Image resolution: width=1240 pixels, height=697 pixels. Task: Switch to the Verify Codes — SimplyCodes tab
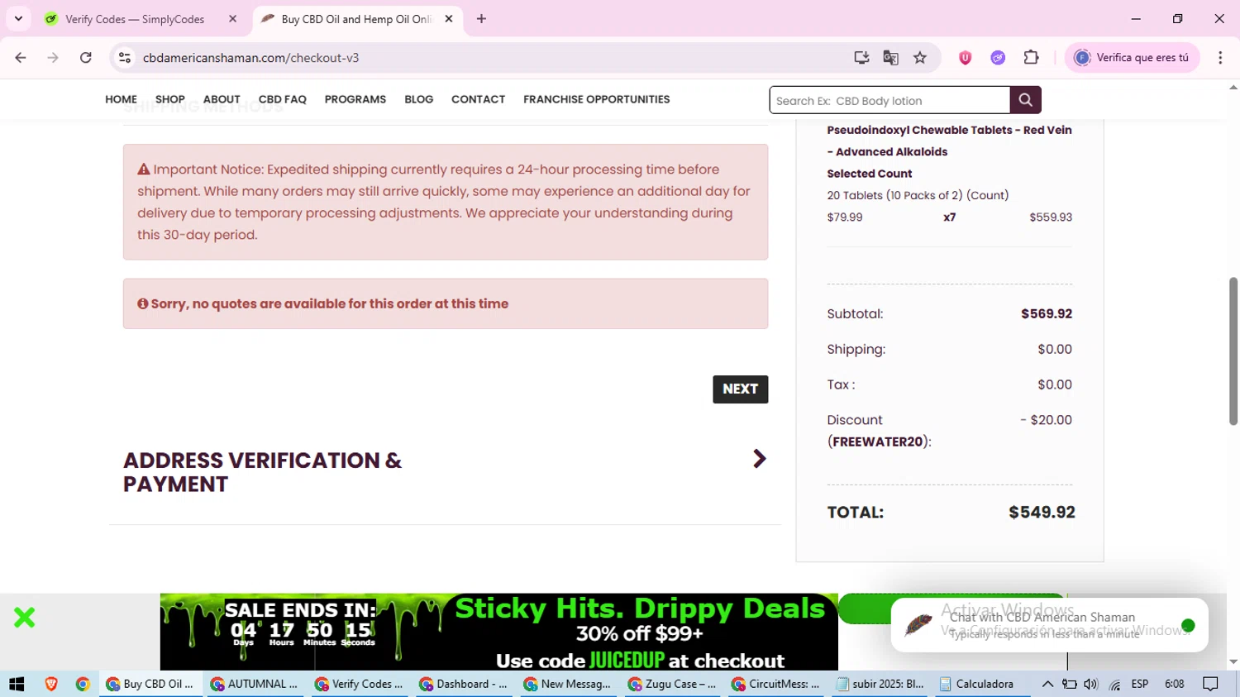coord(134,18)
